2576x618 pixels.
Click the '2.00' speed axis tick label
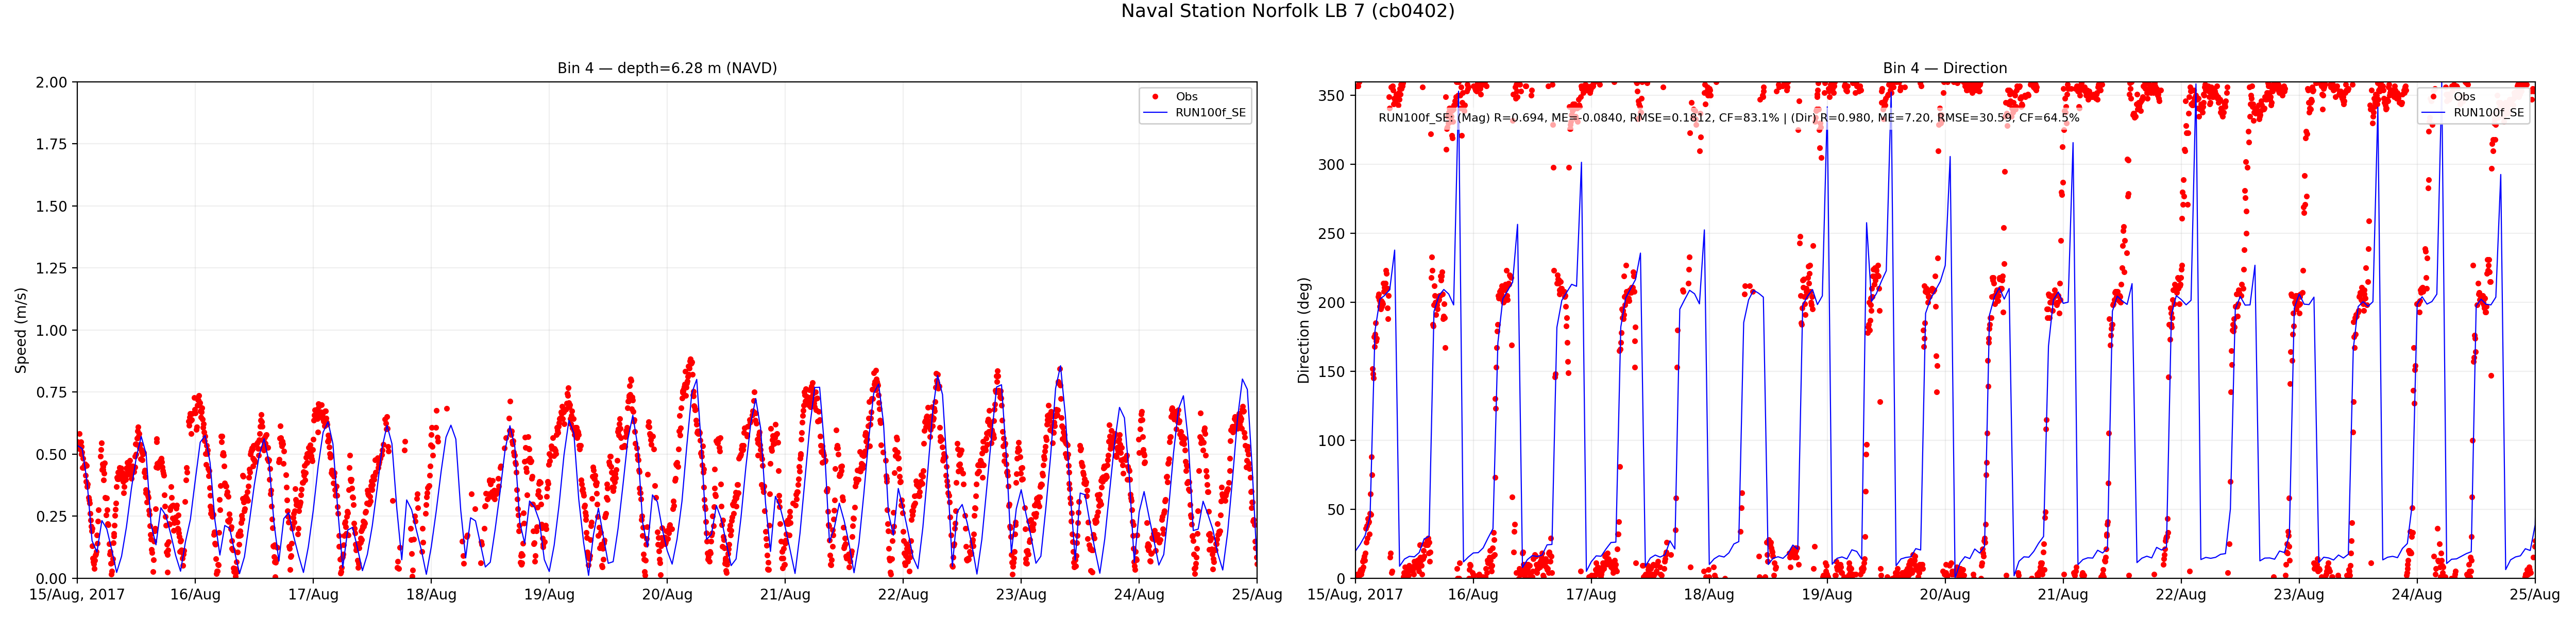click(x=51, y=82)
